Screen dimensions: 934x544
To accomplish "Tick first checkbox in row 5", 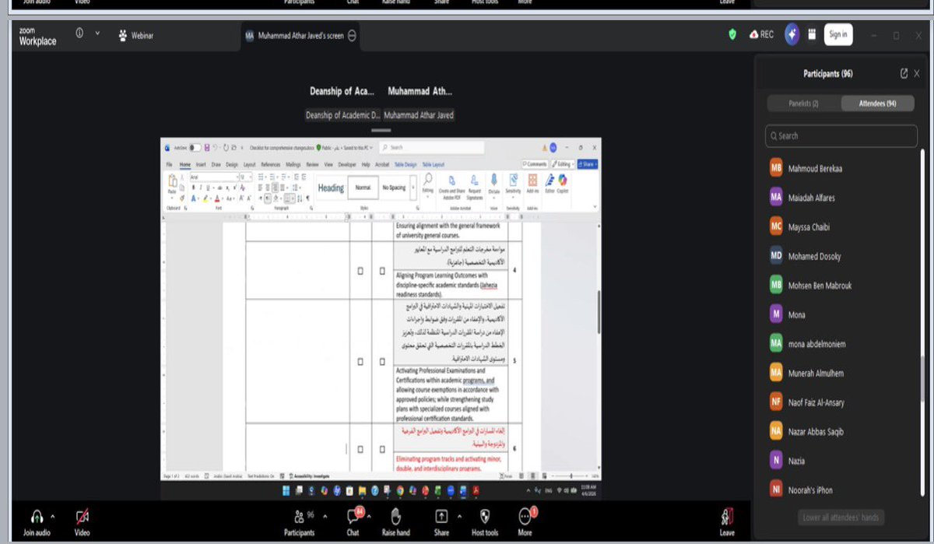I will click(360, 362).
